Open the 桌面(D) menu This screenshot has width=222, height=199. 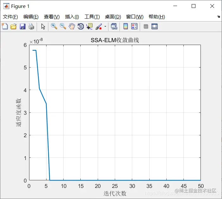(x=113, y=17)
